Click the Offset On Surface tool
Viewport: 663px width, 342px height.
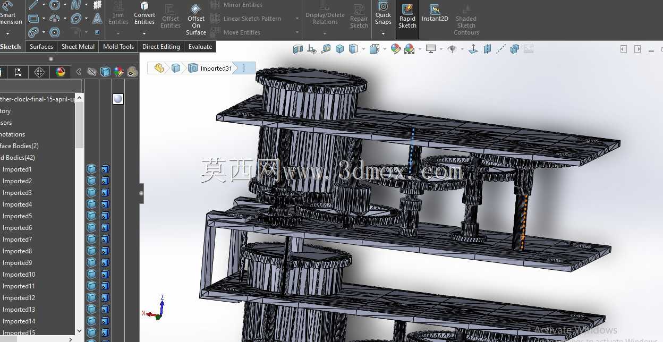click(196, 20)
